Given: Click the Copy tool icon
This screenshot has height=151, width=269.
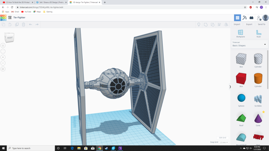Looking at the screenshot, I should tap(3, 24).
